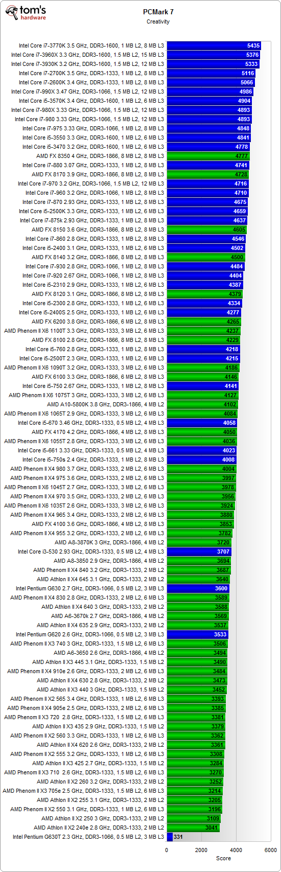Click the Intel Core i5-670 3.46 GHz label
Viewport: 281px width, 872px height.
tap(91, 423)
